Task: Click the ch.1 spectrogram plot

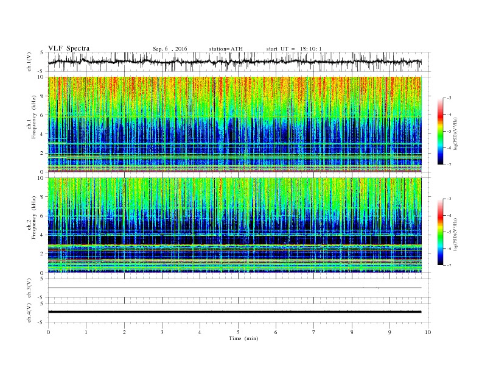Action: [235, 124]
